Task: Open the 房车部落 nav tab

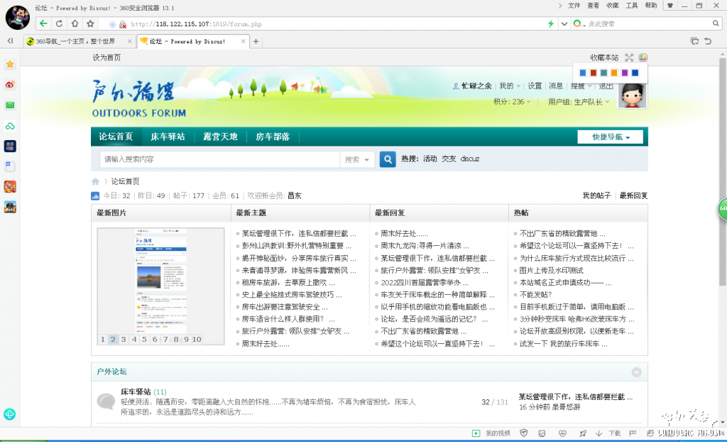Action: click(273, 136)
